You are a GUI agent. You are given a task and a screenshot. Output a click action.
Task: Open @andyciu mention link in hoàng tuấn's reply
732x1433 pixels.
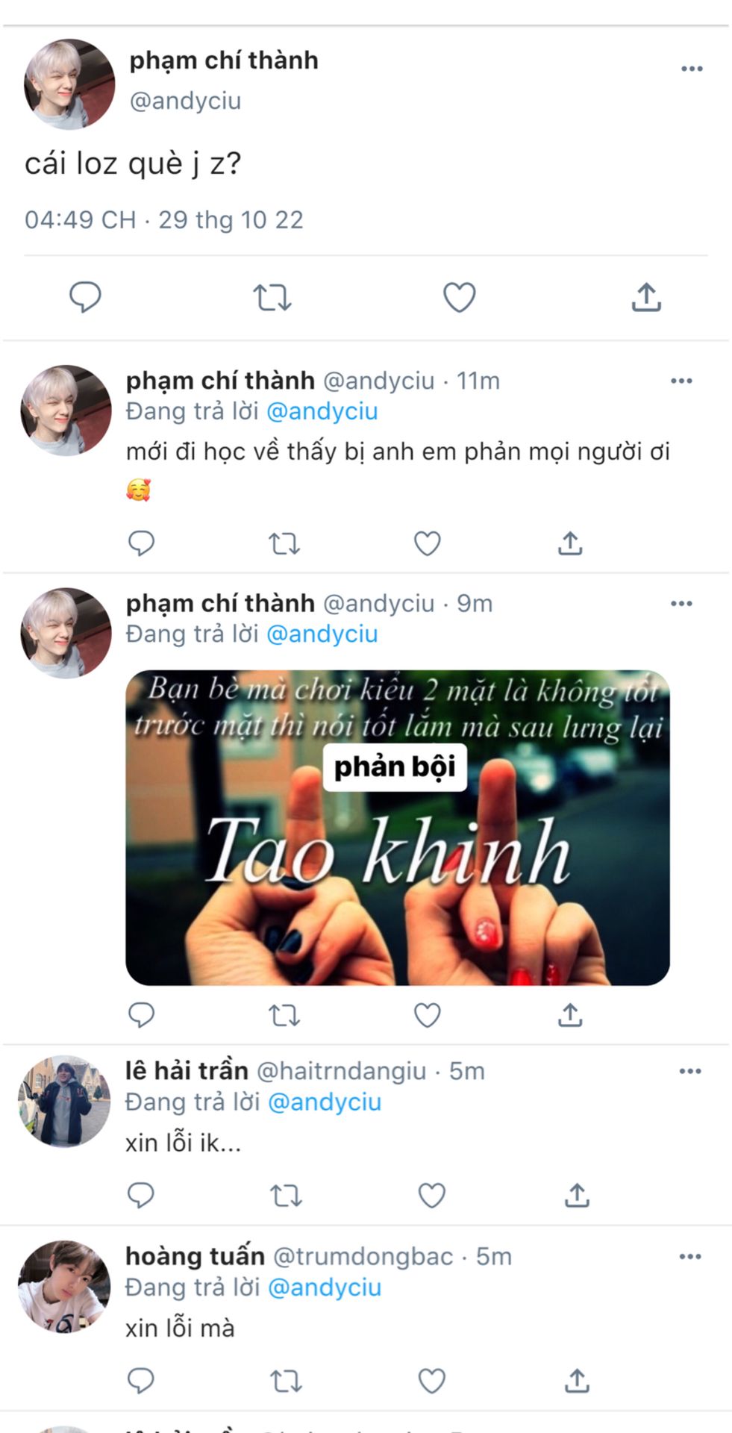[325, 1287]
